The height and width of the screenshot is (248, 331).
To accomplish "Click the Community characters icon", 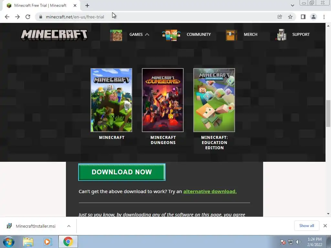I will [x=171, y=35].
